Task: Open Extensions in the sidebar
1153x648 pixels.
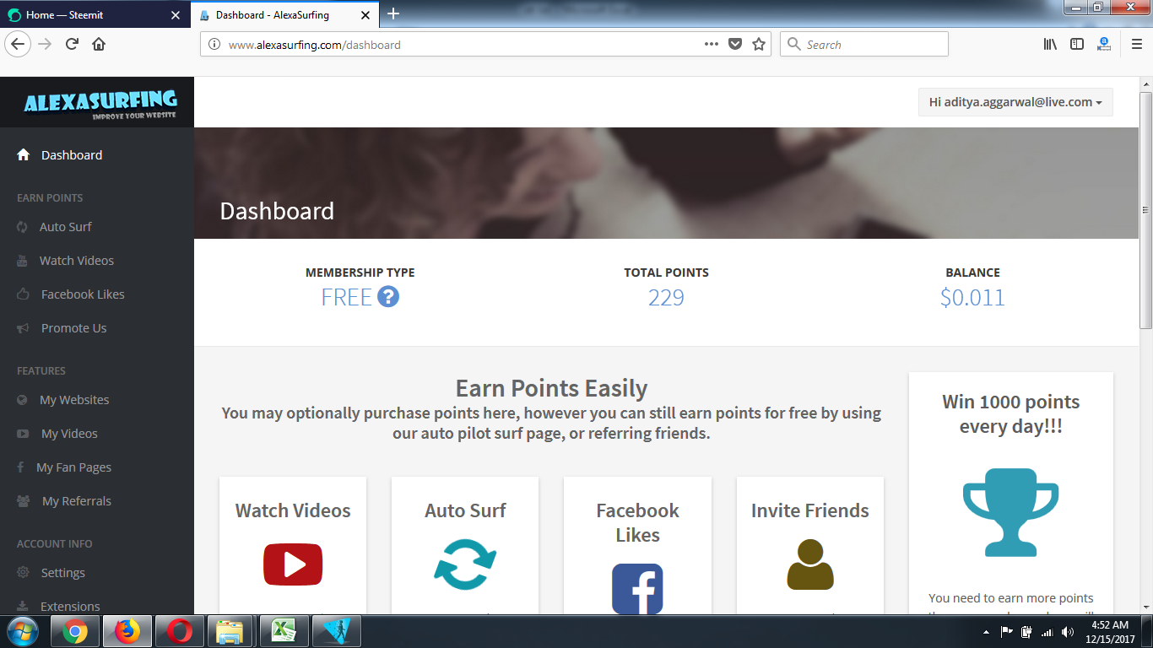Action: pyautogui.click(x=70, y=607)
